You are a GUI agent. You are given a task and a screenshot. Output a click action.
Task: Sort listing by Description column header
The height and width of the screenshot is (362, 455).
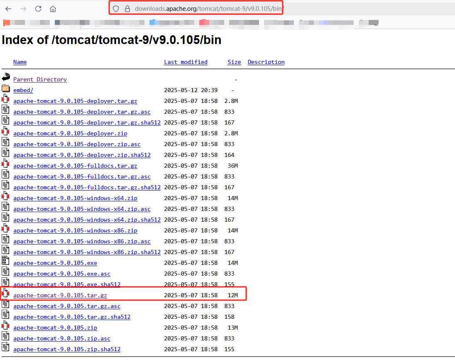coord(266,62)
